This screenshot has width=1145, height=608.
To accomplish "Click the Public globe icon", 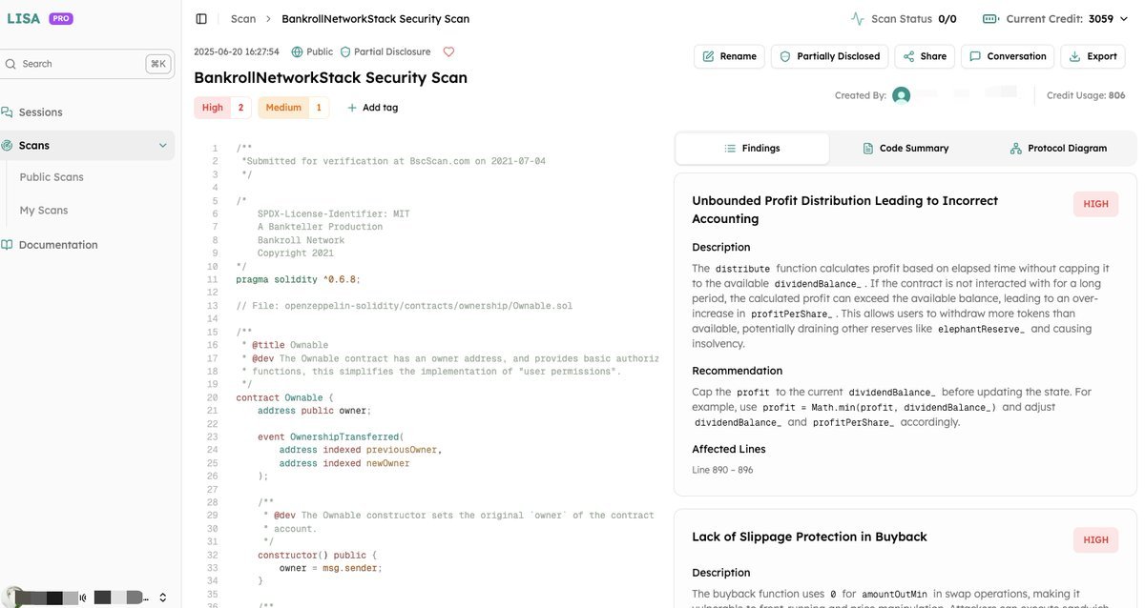I will tap(297, 52).
